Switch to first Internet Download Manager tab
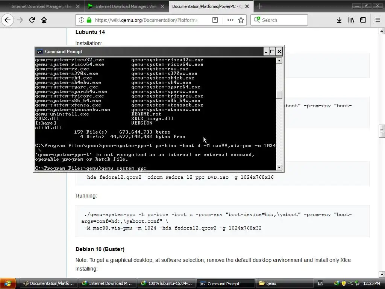This screenshot has height=289, width=385. pos(42,6)
